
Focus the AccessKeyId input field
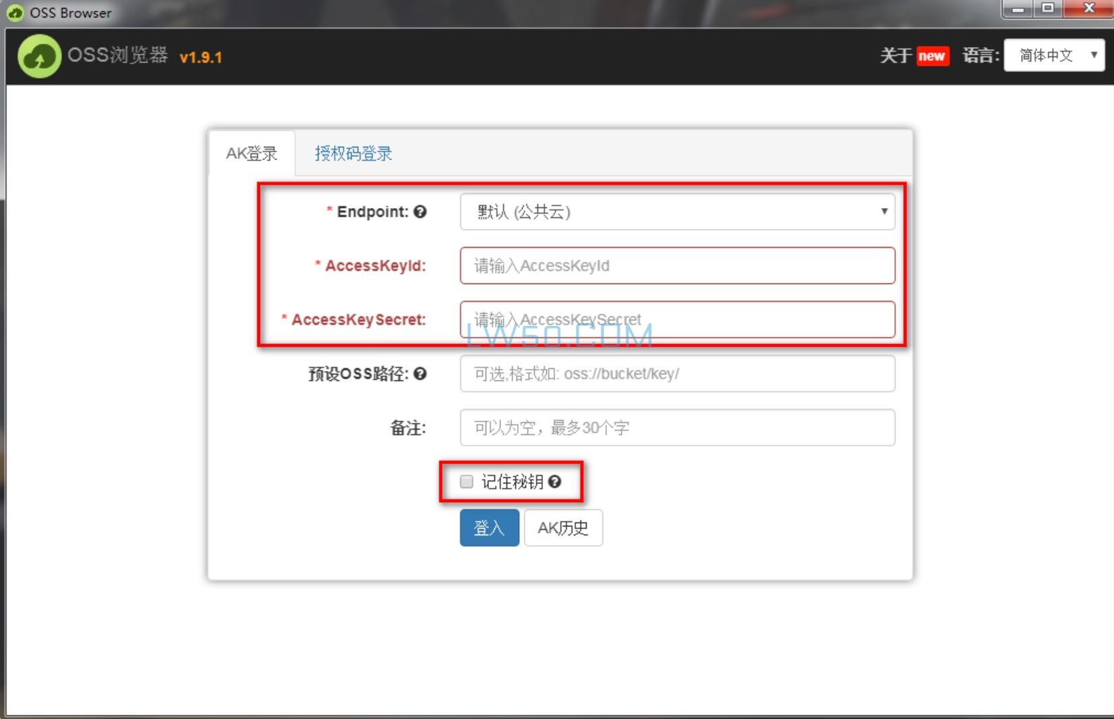pos(677,266)
